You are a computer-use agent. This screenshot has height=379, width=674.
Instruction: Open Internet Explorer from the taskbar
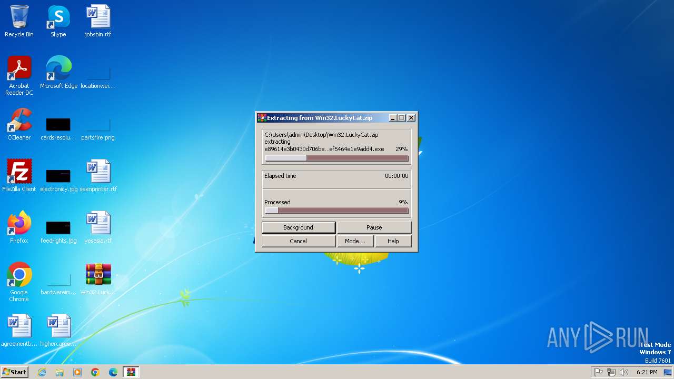(x=42, y=372)
